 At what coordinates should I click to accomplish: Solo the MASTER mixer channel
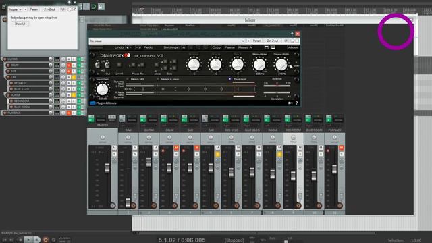(114, 154)
